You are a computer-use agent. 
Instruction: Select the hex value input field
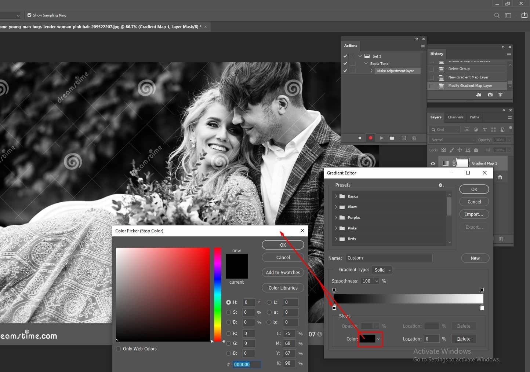pos(247,364)
